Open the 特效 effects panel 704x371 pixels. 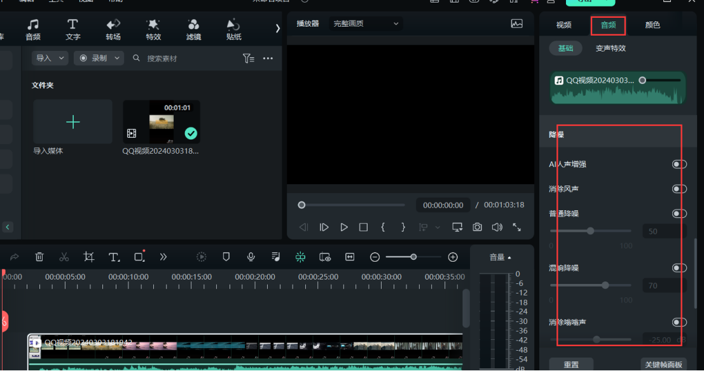coord(153,29)
